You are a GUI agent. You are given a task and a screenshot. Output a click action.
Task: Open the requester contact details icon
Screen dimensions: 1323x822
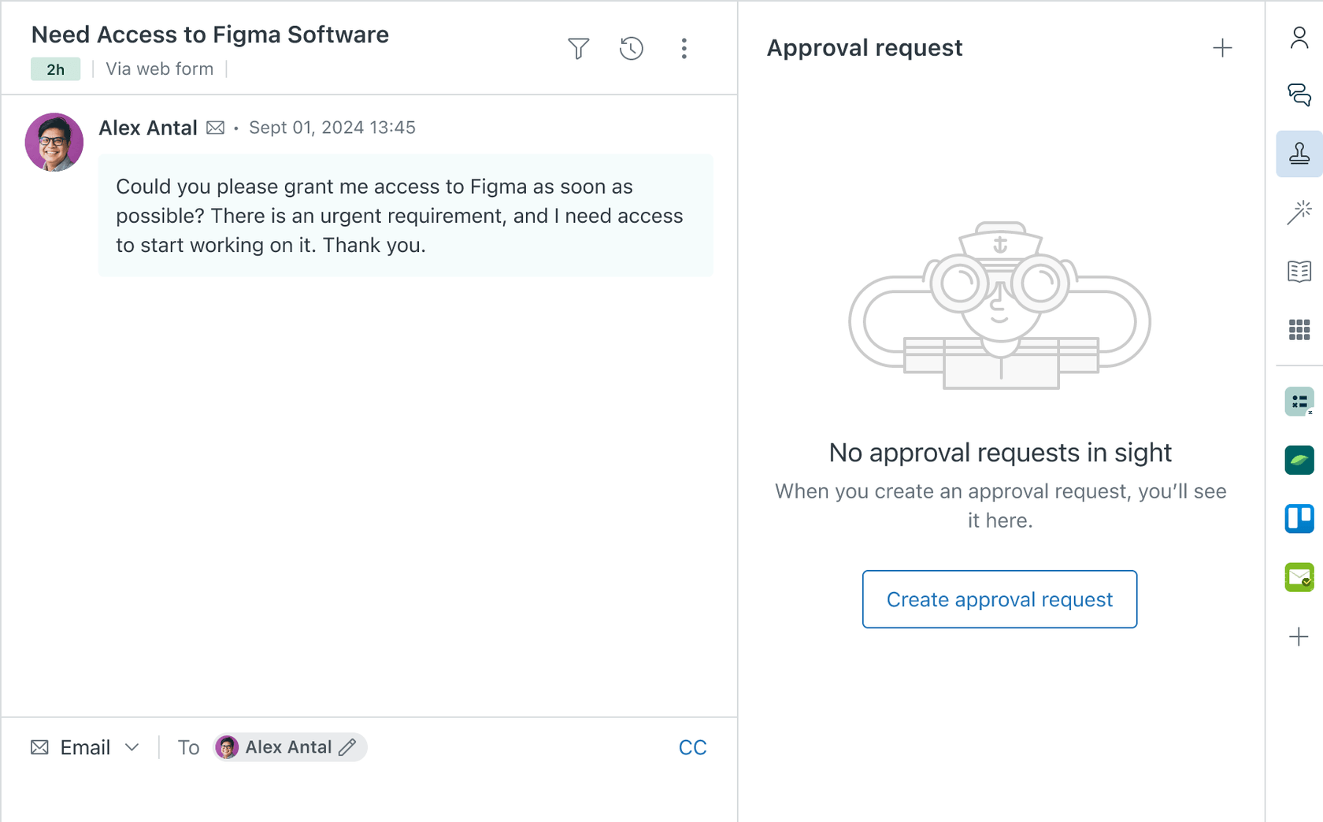[1299, 37]
